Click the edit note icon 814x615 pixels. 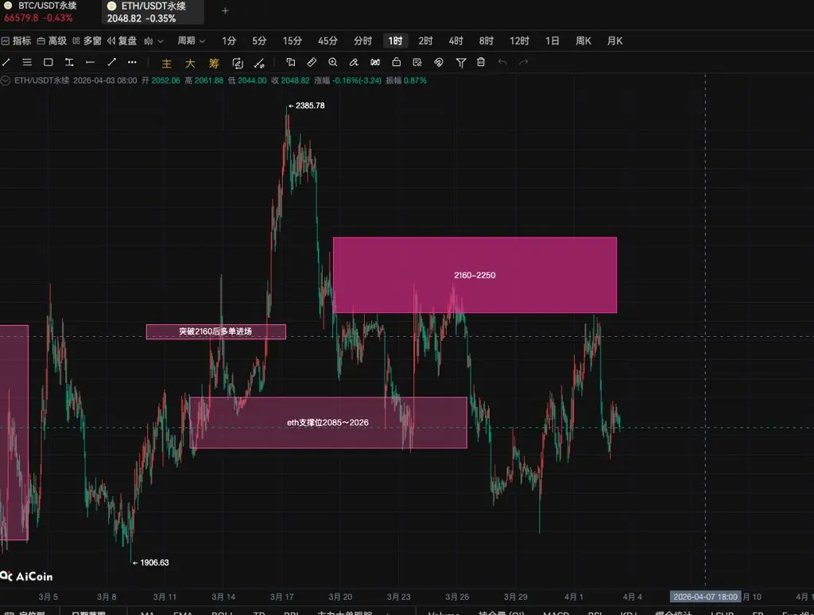point(417,62)
